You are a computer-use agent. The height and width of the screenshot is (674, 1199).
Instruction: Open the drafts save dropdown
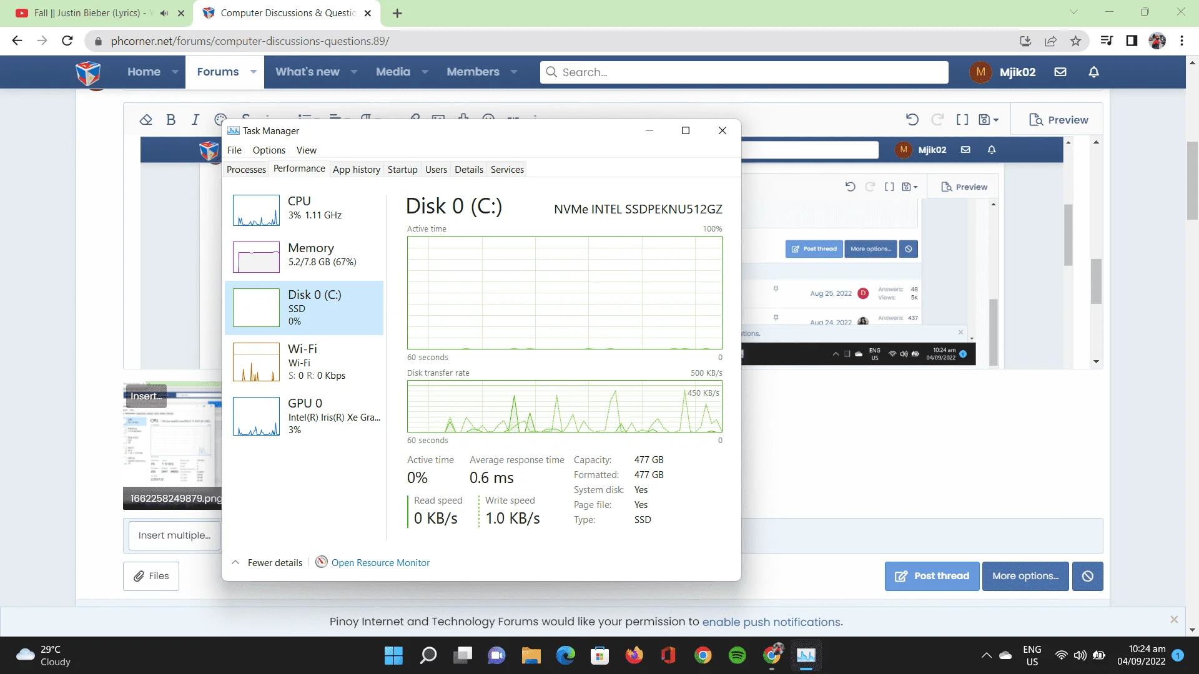989,120
